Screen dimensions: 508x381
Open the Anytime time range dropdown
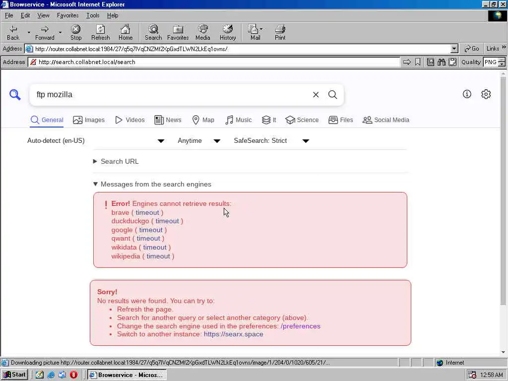pos(199,140)
